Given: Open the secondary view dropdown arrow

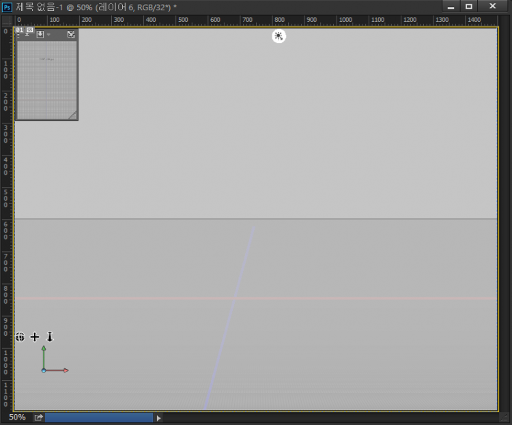Looking at the screenshot, I should (x=48, y=34).
